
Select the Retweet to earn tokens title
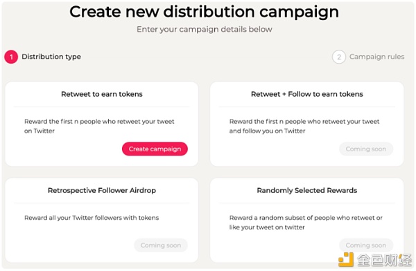click(102, 94)
